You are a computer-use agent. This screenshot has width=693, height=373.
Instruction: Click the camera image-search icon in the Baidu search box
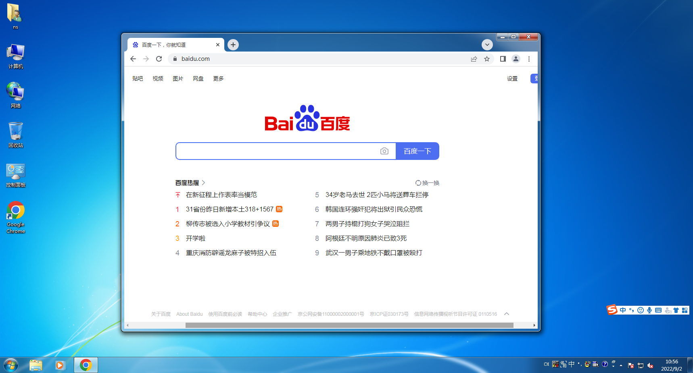(384, 151)
